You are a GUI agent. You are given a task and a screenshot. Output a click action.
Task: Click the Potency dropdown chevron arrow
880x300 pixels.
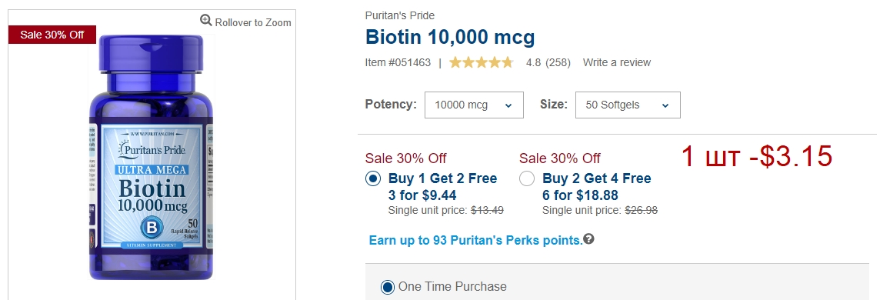pyautogui.click(x=508, y=105)
